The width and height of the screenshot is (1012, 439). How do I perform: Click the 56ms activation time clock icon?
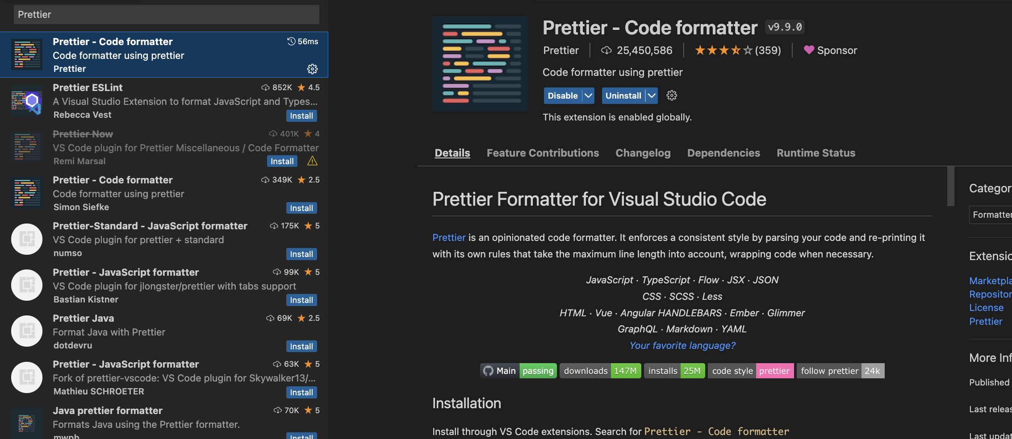(291, 41)
